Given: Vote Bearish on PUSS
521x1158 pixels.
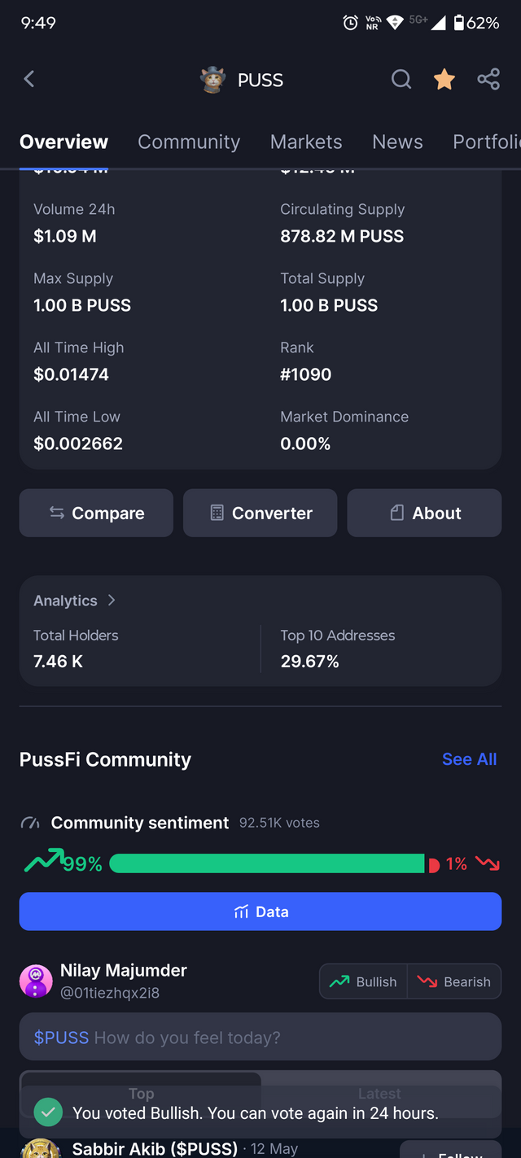Looking at the screenshot, I should click(x=454, y=981).
